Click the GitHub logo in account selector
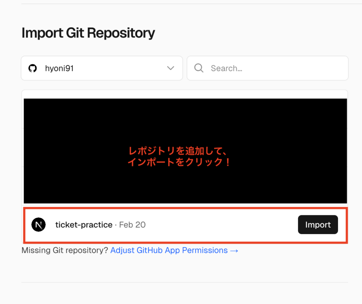362x304 pixels. [33, 68]
